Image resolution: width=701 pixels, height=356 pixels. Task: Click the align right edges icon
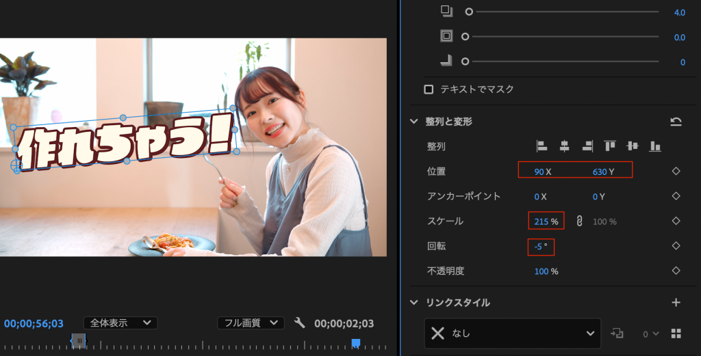(x=587, y=146)
